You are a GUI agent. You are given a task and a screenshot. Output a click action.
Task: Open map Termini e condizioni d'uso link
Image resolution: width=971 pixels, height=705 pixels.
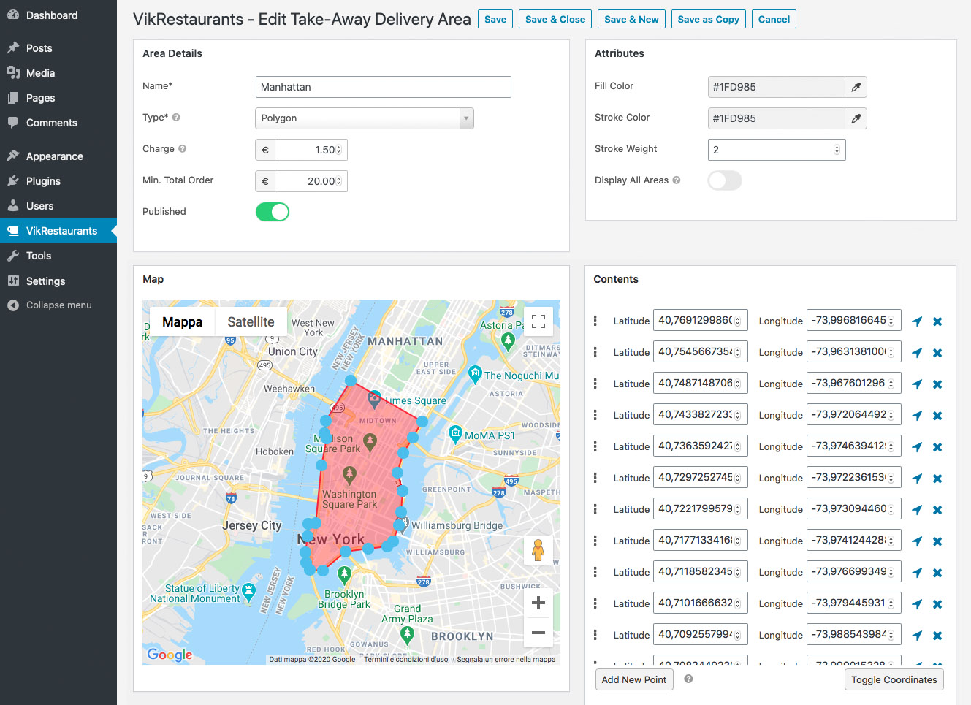[406, 659]
